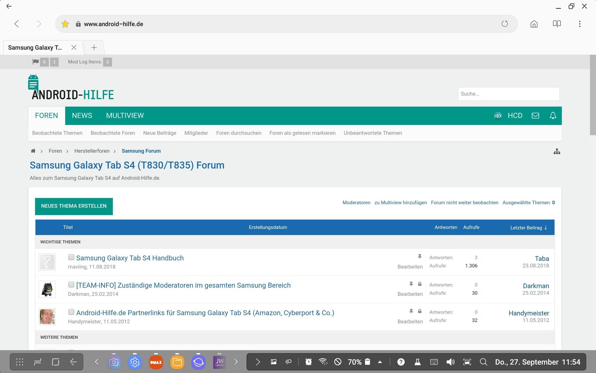
Task: Go to the browser home page icon
Action: point(534,24)
